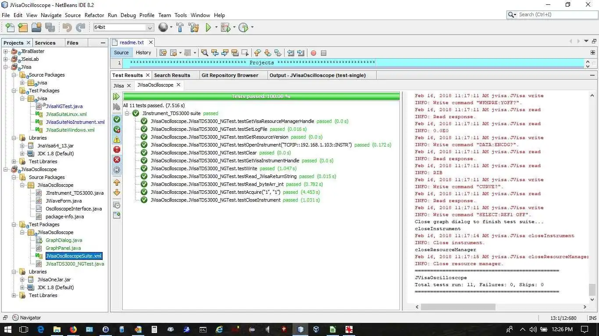Toggle the show skipped tests filter
This screenshot has width=599, height=336.
pyautogui.click(x=117, y=170)
